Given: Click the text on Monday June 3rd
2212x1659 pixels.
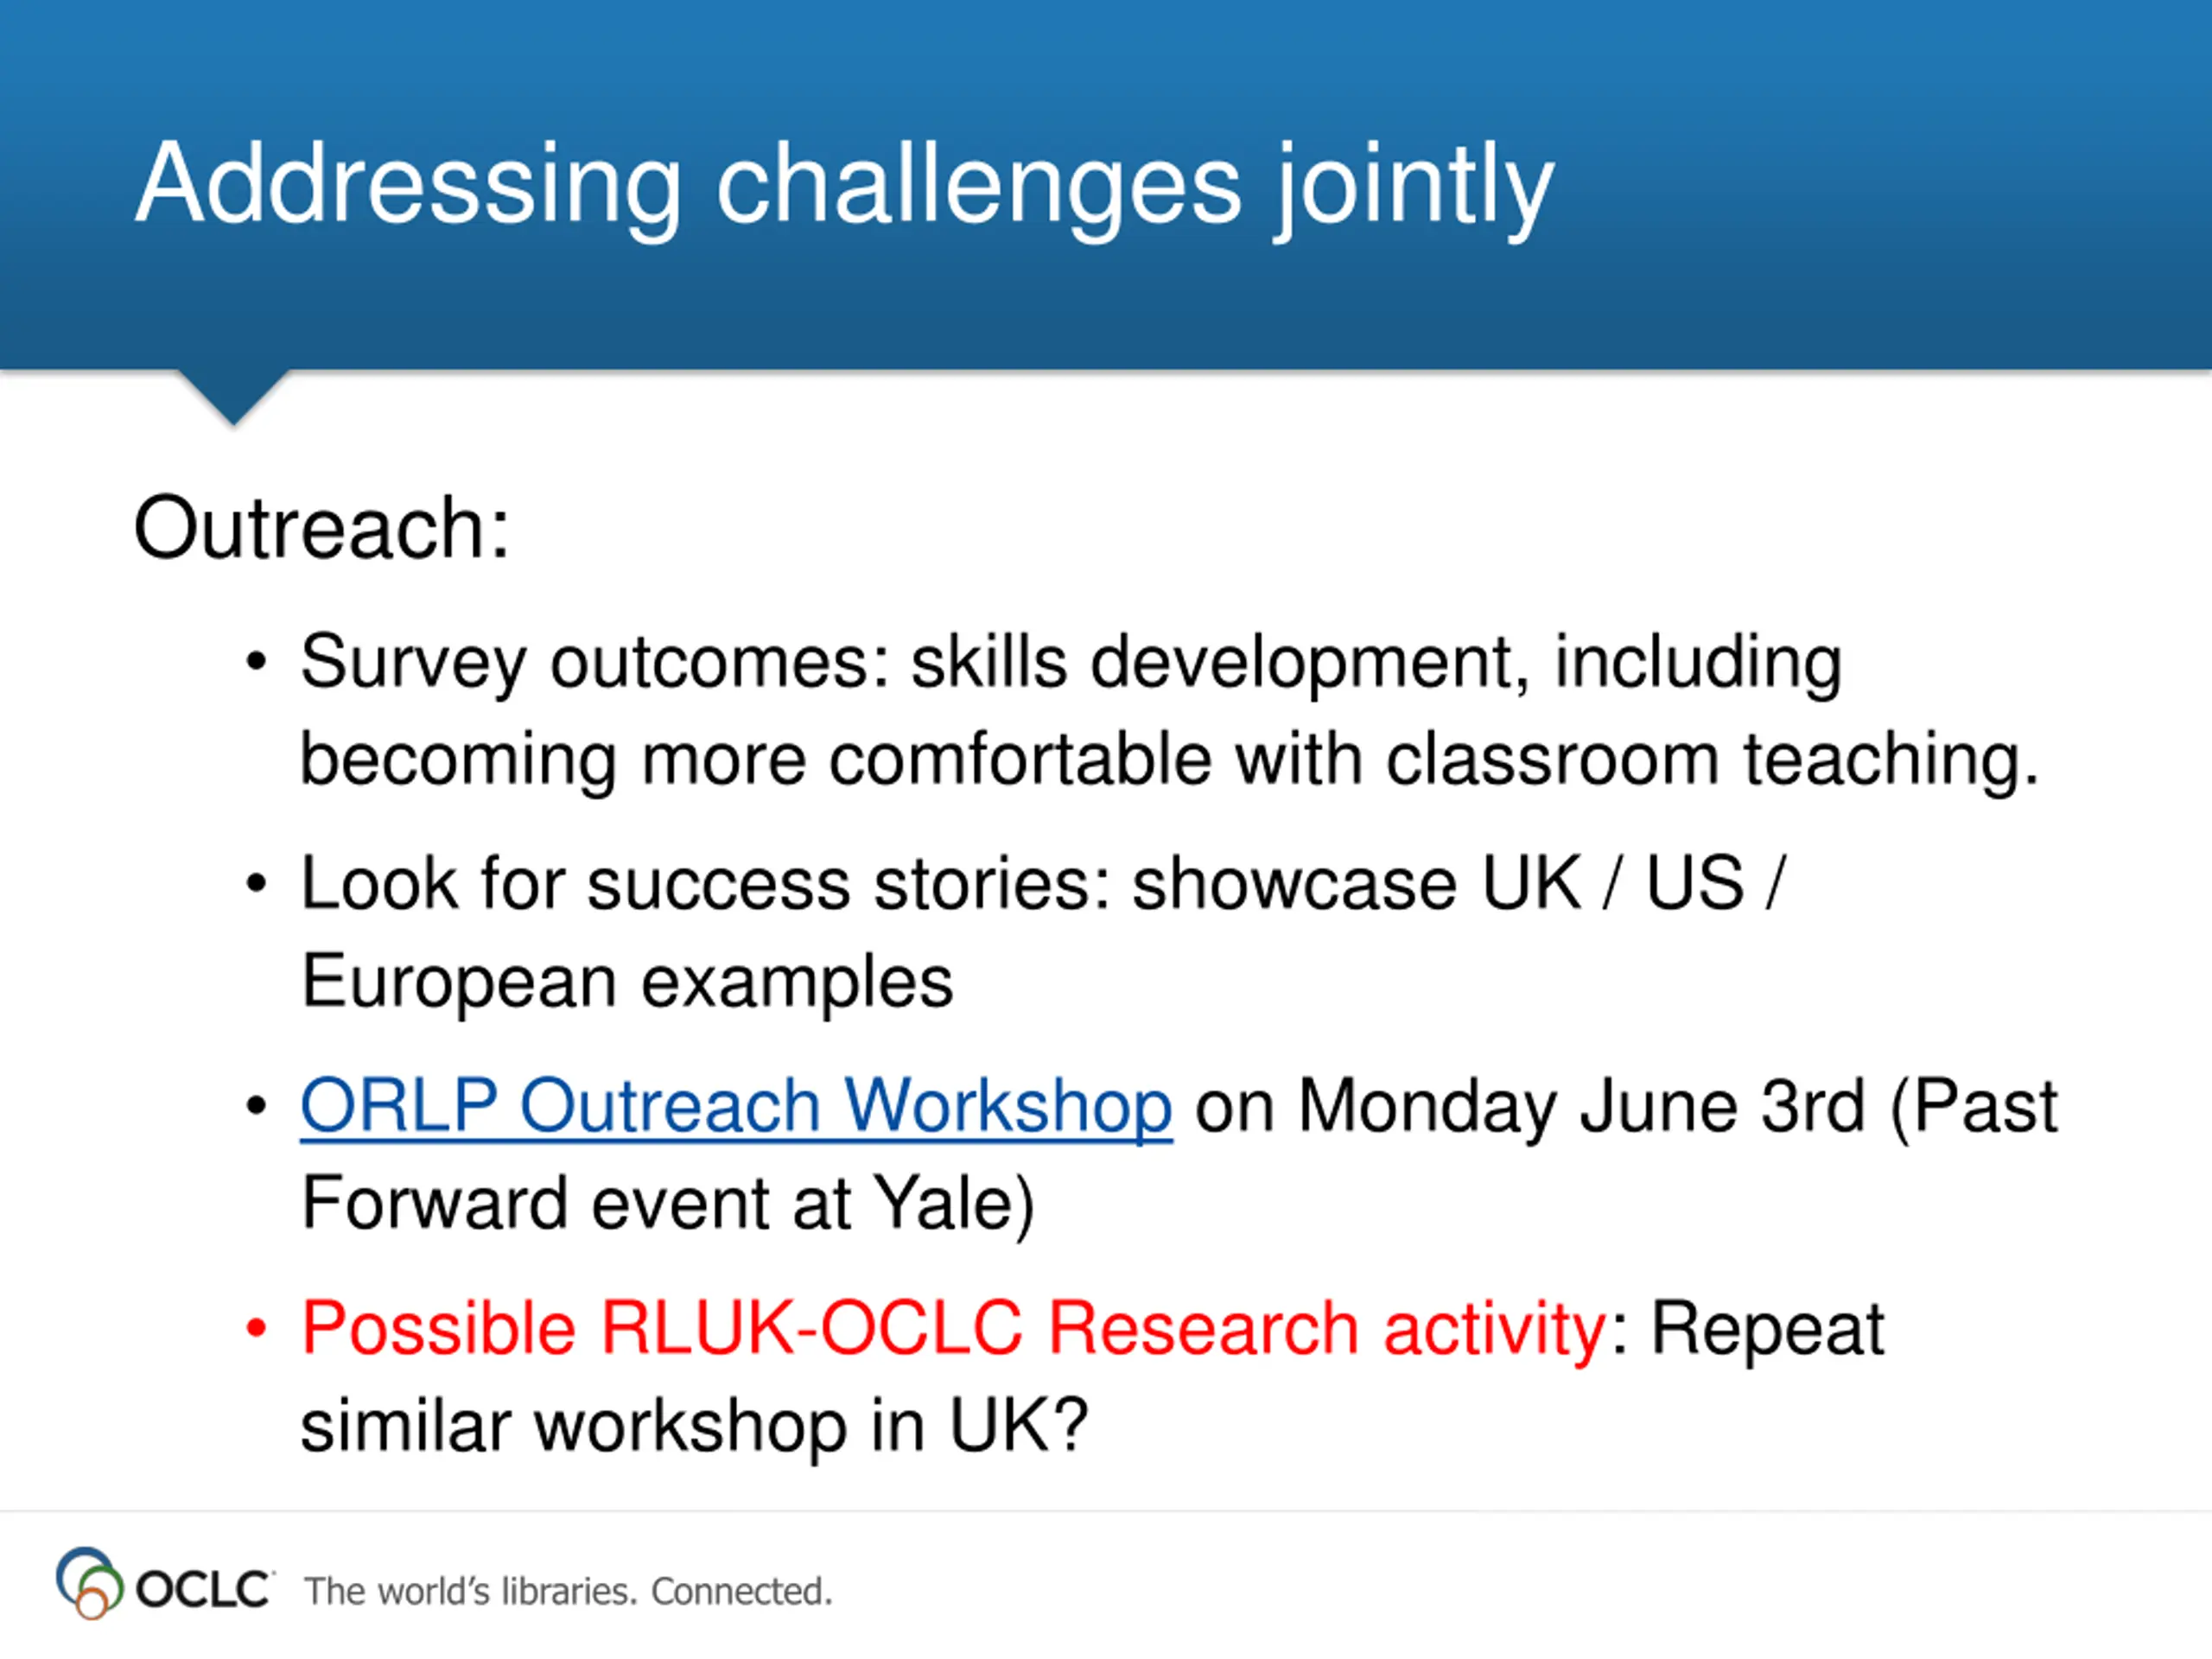Looking at the screenshot, I should 1530,1106.
